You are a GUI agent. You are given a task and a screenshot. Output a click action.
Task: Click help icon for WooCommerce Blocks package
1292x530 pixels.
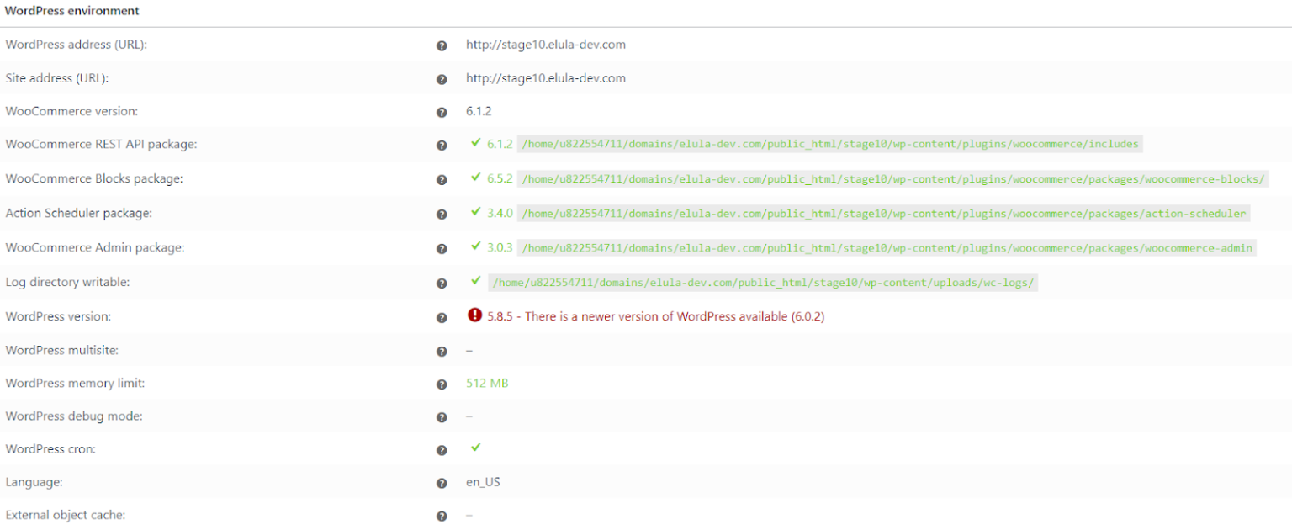click(x=442, y=180)
